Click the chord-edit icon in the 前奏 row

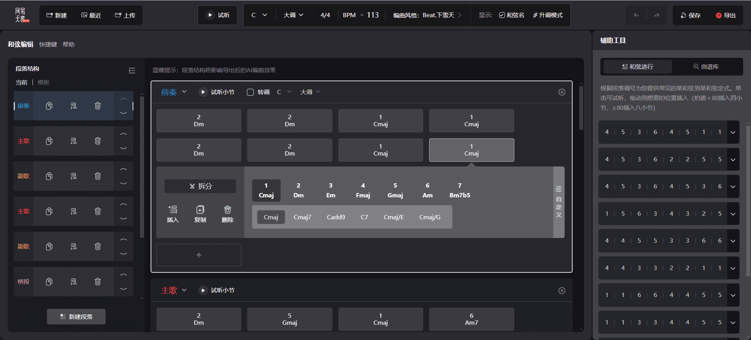74,106
